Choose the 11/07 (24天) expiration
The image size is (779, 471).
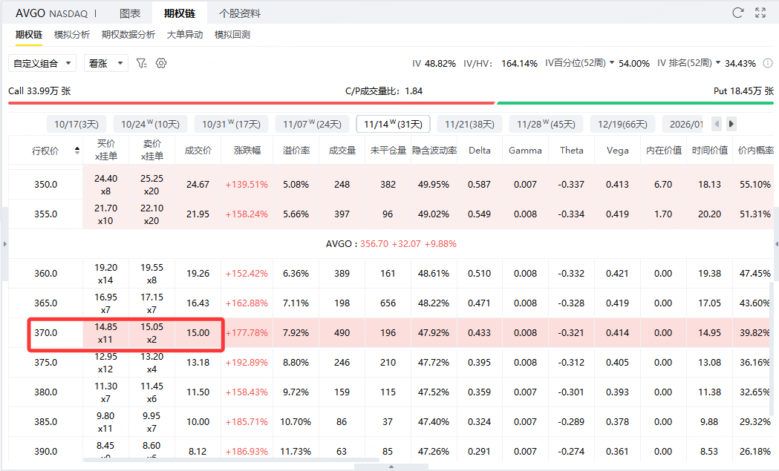click(x=312, y=124)
